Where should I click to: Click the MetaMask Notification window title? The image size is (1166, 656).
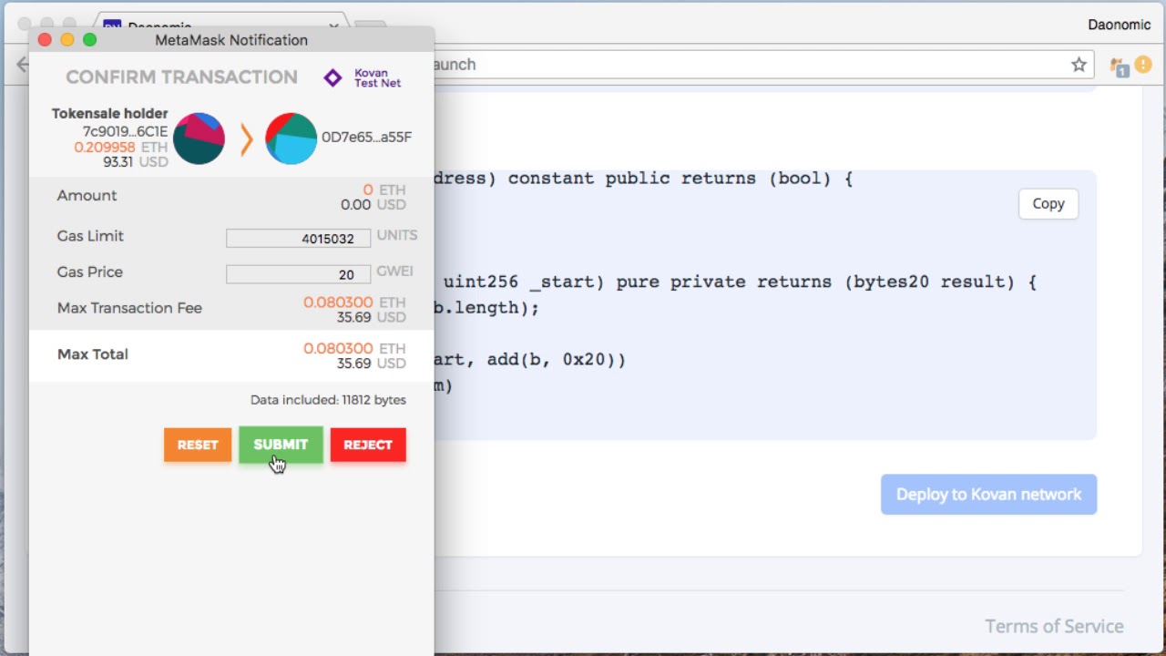231,40
